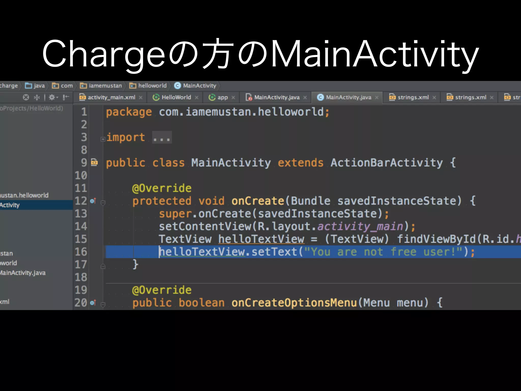Click the java folder breadcrumb

(x=35, y=86)
